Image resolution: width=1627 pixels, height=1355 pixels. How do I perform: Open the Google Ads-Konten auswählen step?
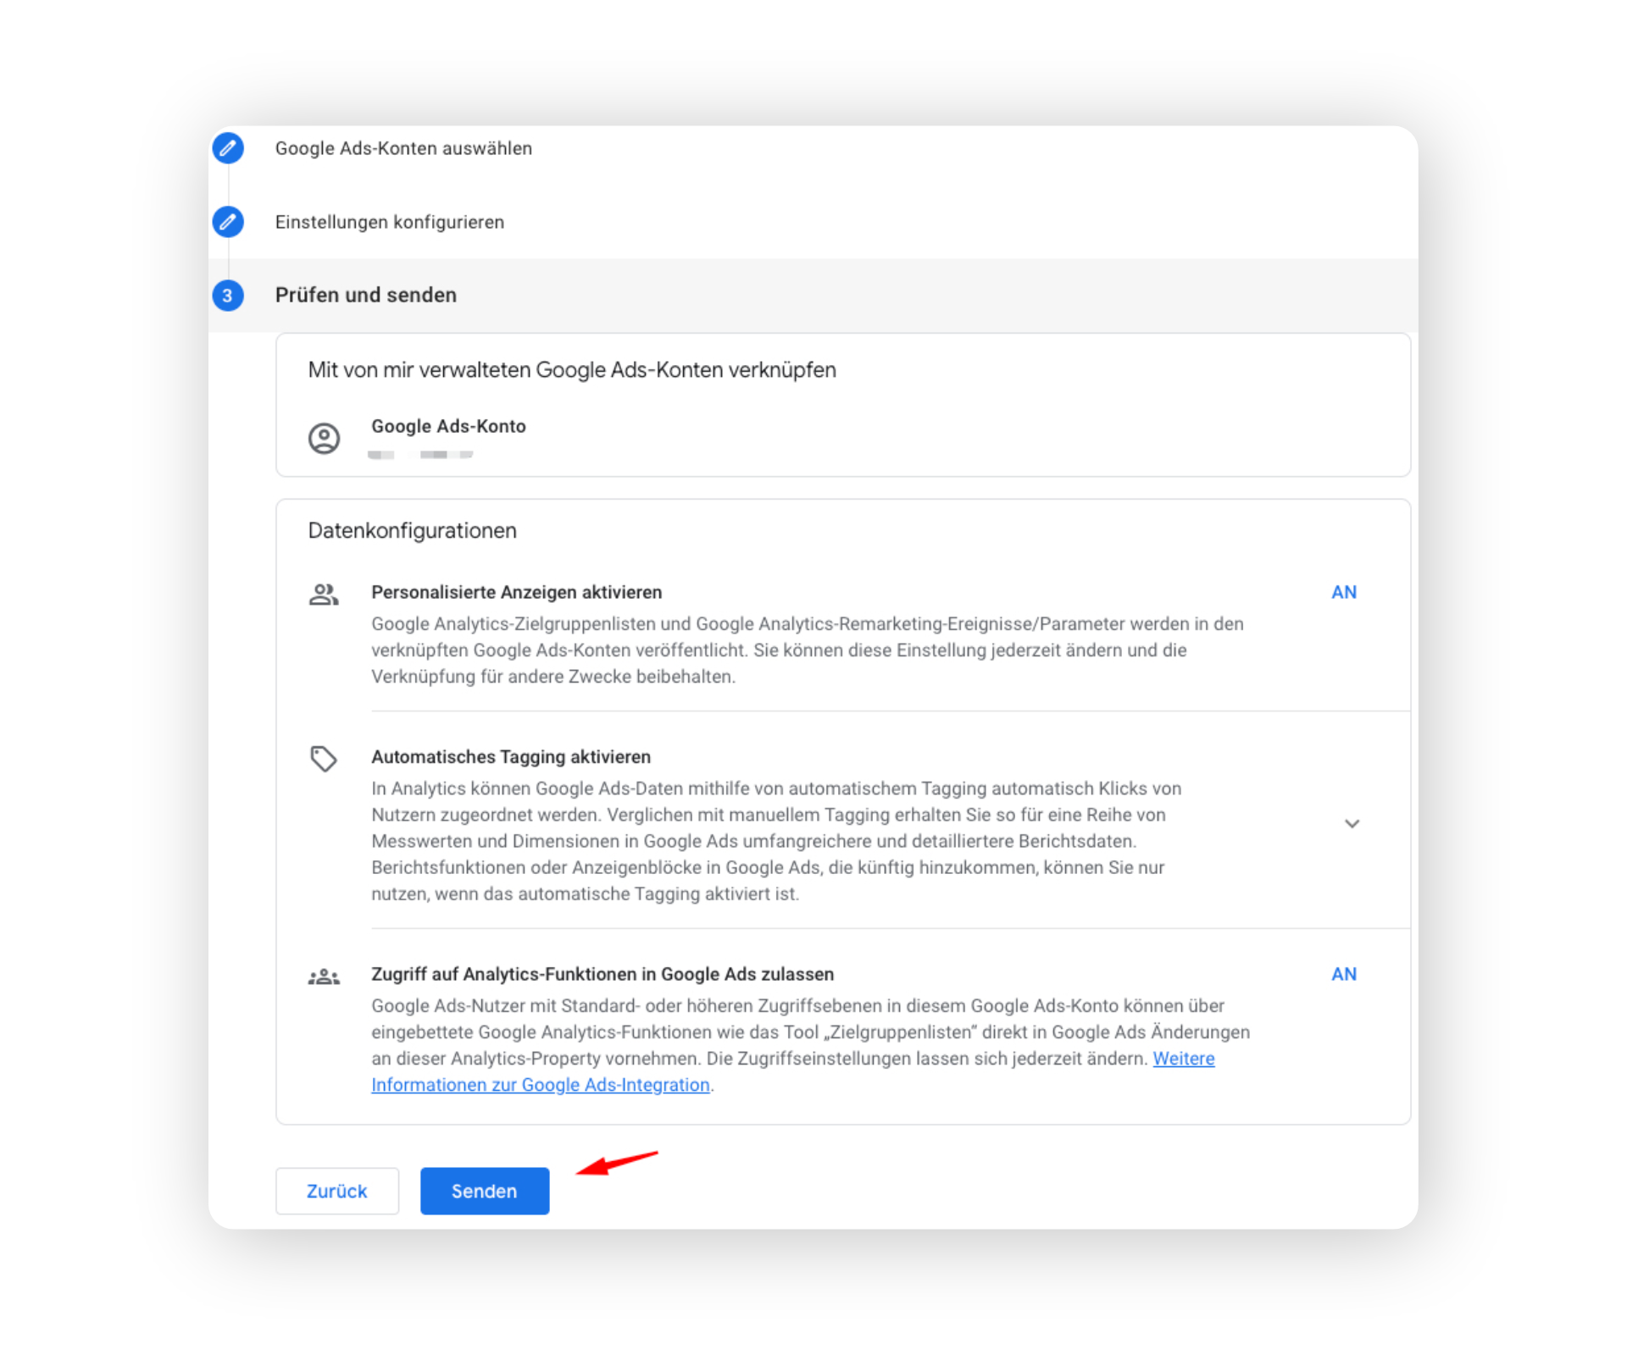point(403,148)
